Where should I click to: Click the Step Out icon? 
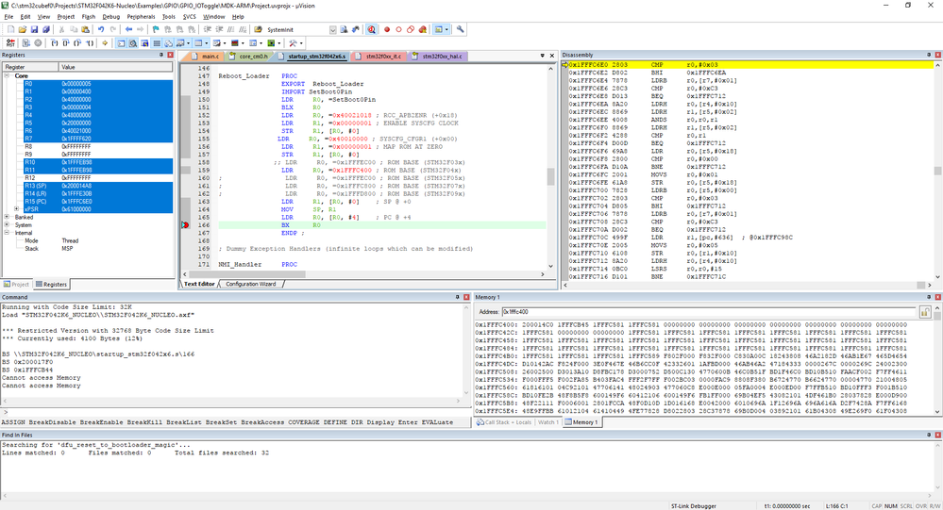(x=77, y=43)
